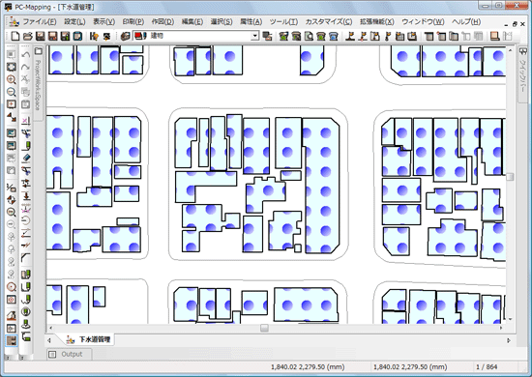
Task: Click the horizontal scrollbar thumb
Action: (x=264, y=328)
